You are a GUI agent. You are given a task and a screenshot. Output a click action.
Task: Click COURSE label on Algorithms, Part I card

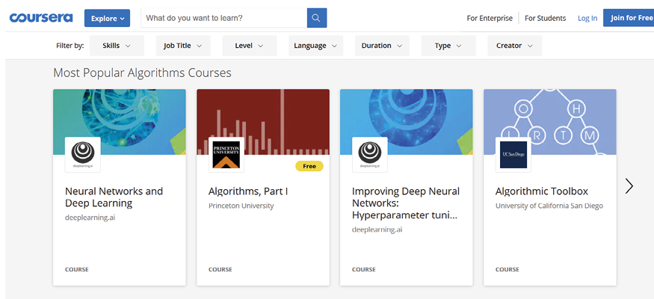point(220,269)
